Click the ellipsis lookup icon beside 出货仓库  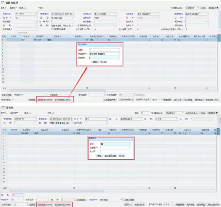click(x=116, y=18)
